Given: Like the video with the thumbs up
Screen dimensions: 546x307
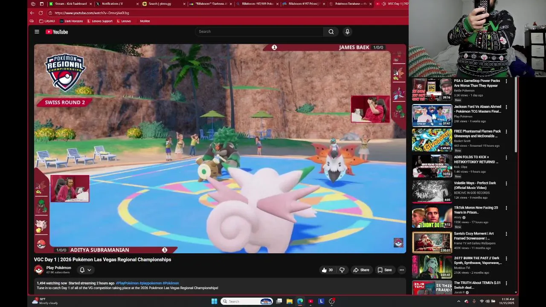Looking at the screenshot, I should click(327, 270).
